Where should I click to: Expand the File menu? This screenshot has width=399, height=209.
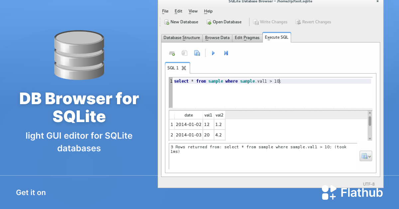pos(165,11)
